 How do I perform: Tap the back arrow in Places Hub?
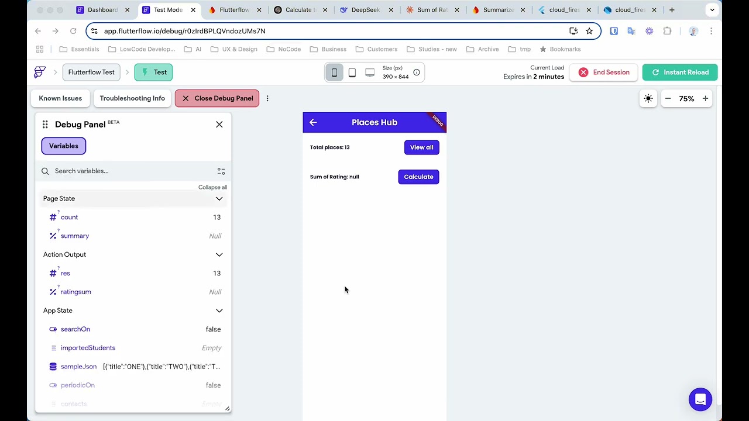click(x=313, y=122)
